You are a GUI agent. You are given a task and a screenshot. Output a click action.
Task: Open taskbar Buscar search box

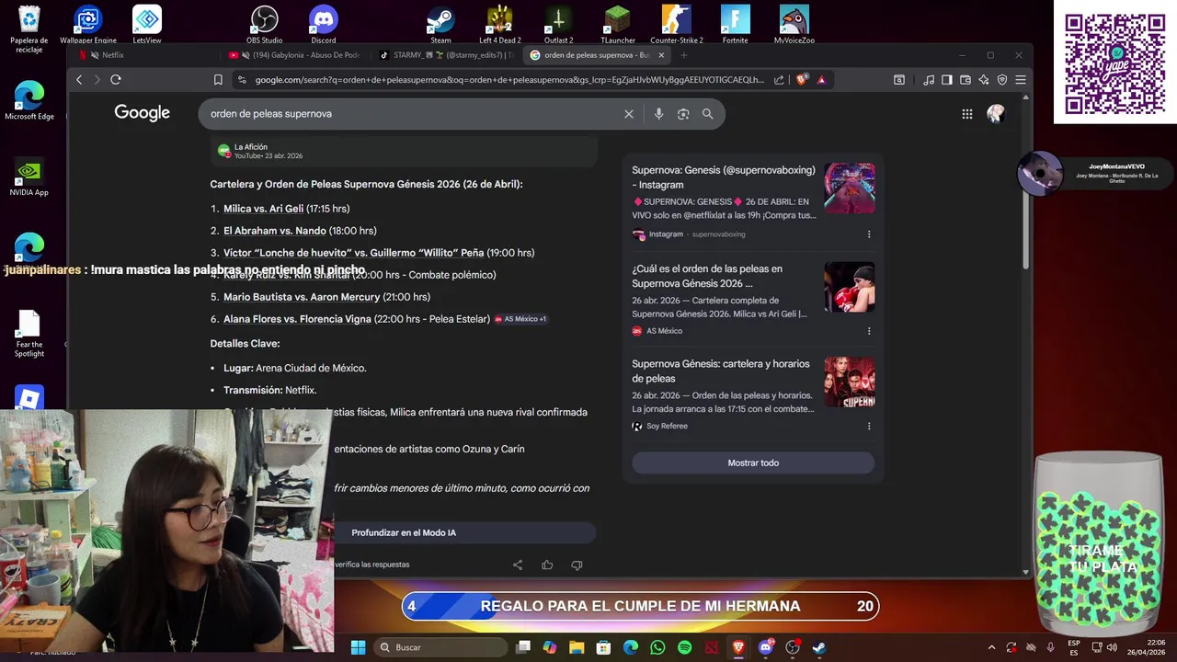click(442, 647)
